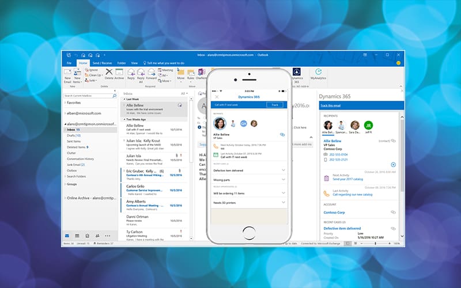Adjust the zoom slider in status bar

coord(375,243)
